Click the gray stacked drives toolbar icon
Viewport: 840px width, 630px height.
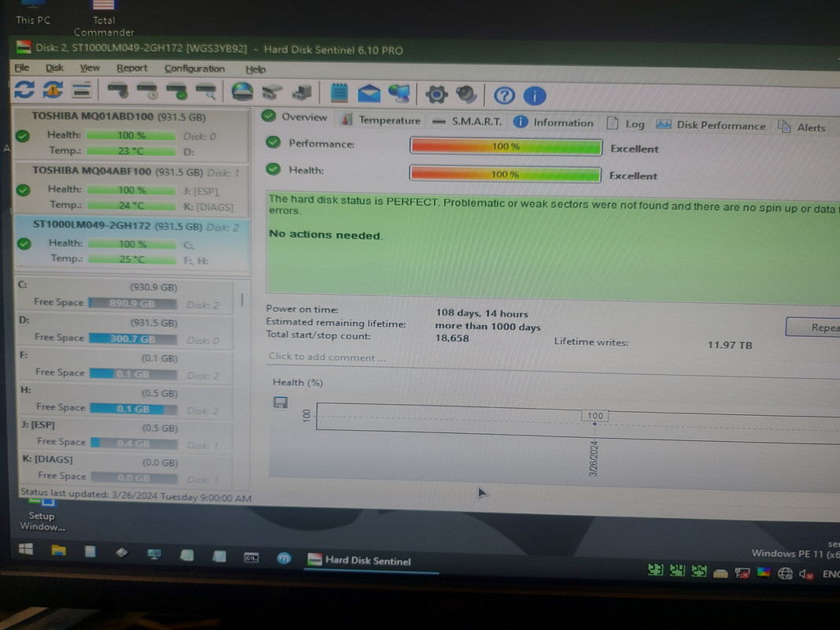point(272,93)
